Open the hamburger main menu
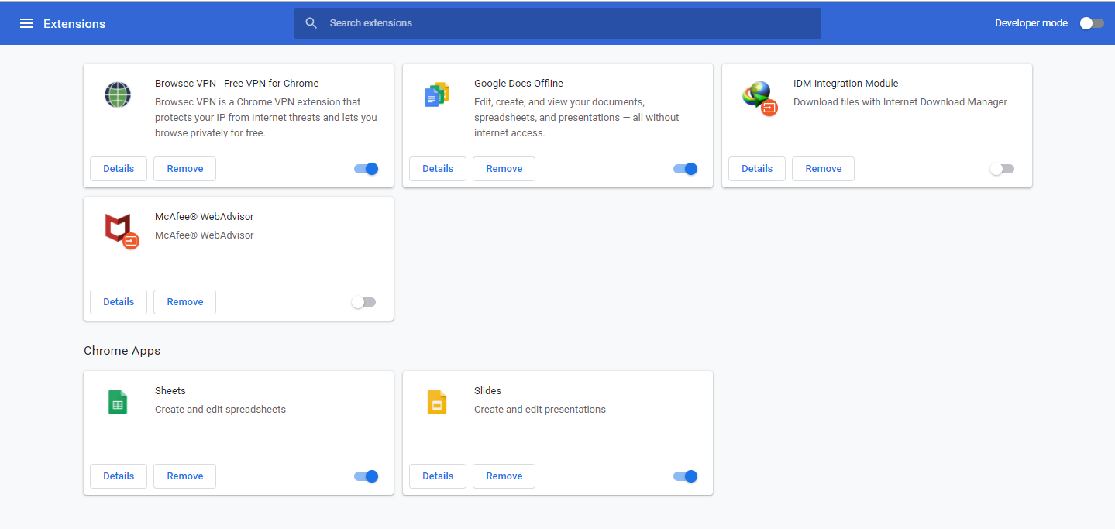 click(26, 23)
